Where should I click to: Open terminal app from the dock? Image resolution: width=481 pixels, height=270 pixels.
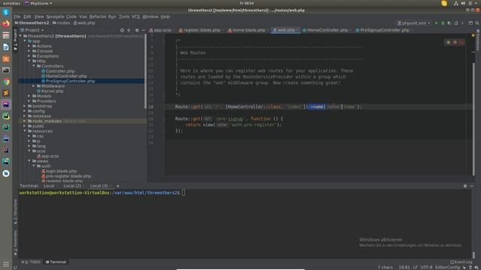[x=6, y=70]
